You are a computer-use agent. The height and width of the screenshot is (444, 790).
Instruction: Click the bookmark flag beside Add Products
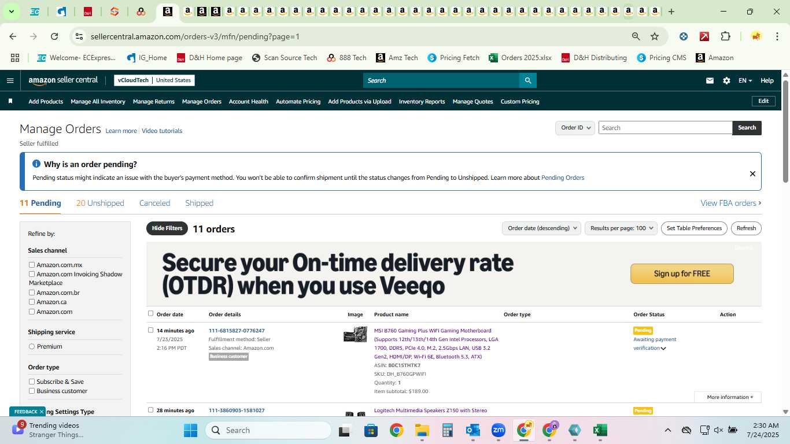tap(10, 101)
